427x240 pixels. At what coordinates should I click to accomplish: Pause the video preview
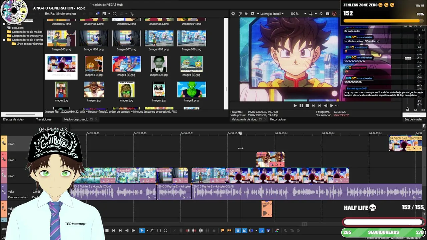(x=301, y=106)
